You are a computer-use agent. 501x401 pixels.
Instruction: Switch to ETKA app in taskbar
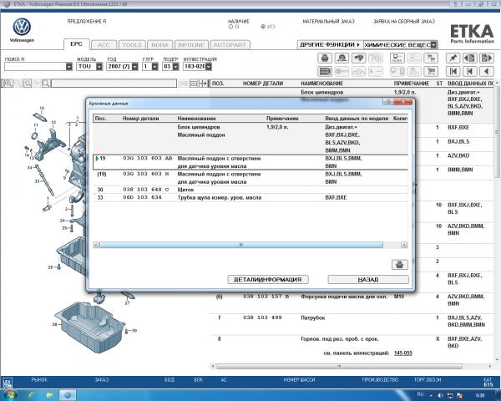click(67, 395)
